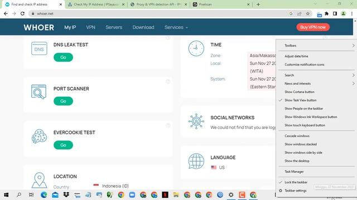Run DNS Leak Test Go button
The width and height of the screenshot is (357, 200).
coord(63,57)
